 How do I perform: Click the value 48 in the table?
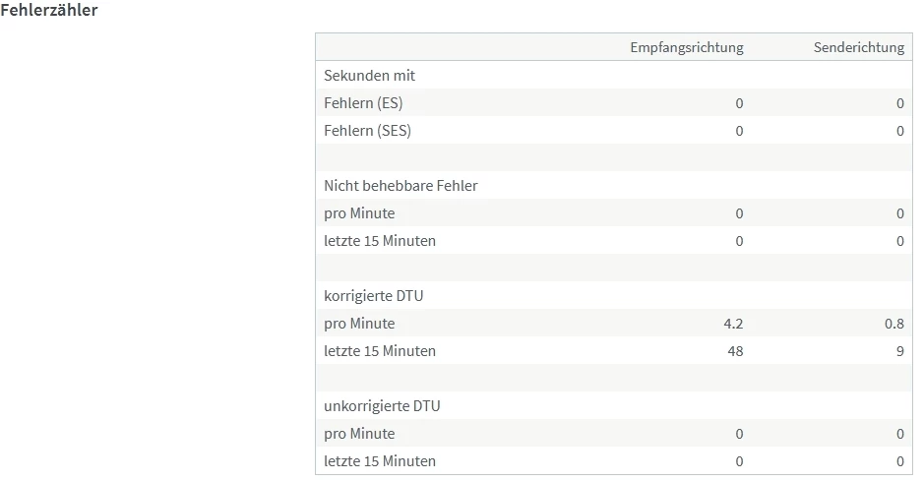click(x=735, y=351)
